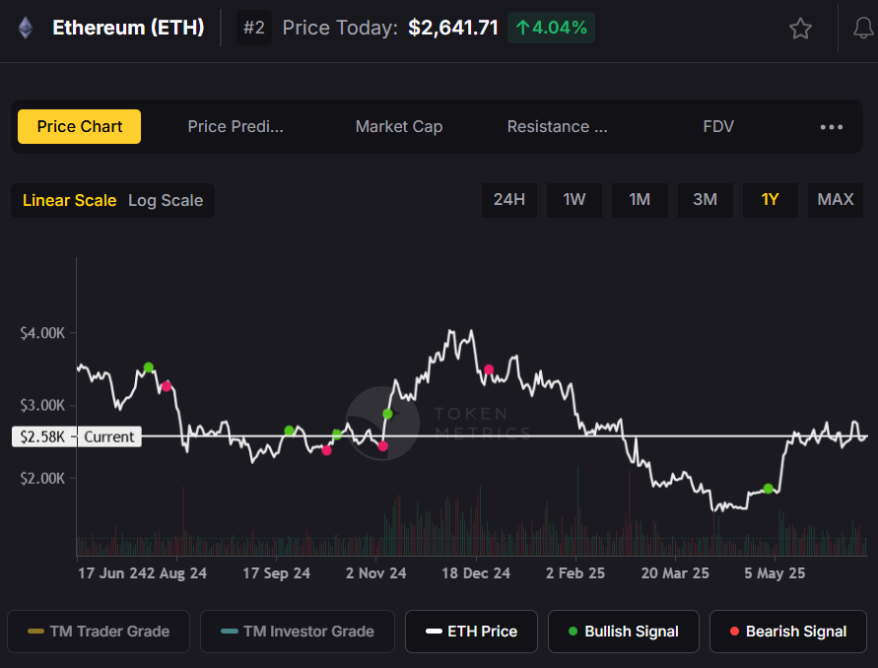Toggle TM Investor Grade series
The height and width of the screenshot is (668, 878).
point(298,632)
